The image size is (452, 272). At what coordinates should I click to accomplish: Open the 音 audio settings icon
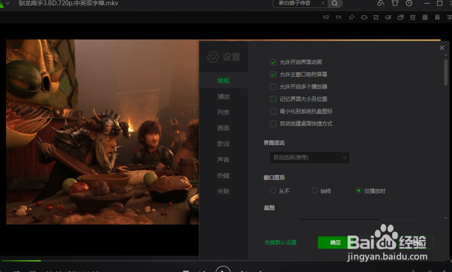(x=437, y=17)
